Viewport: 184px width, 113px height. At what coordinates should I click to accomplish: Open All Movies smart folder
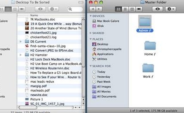(101, 92)
